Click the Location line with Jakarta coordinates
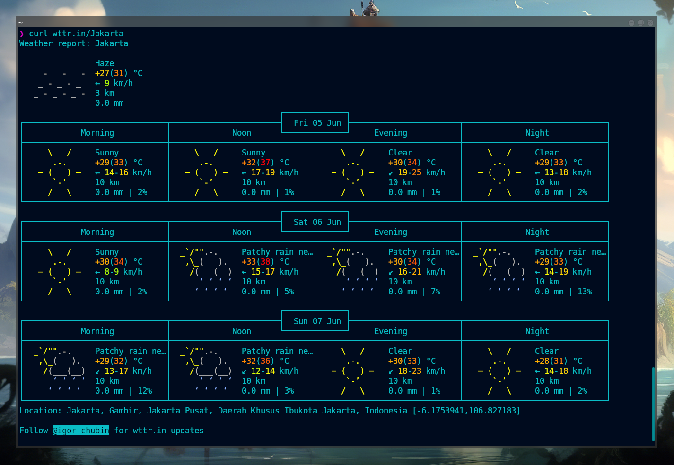This screenshot has height=465, width=674. (x=270, y=411)
